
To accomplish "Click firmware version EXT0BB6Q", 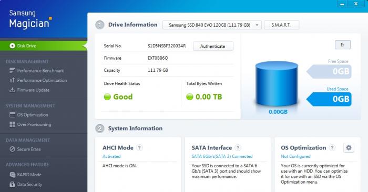I will 158,58.
